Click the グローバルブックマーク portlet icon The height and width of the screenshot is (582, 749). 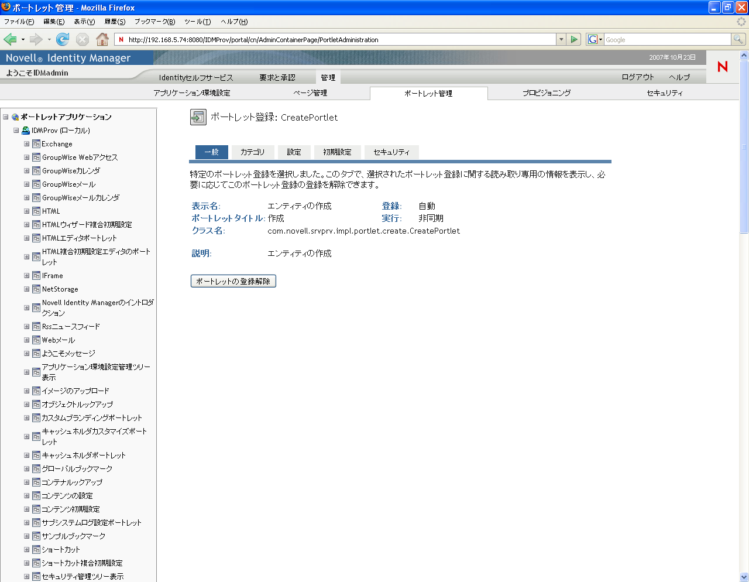tap(36, 469)
